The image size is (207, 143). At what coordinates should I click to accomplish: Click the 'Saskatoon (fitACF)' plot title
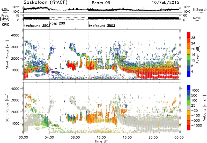click(x=45, y=3)
